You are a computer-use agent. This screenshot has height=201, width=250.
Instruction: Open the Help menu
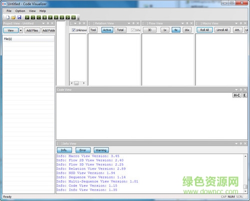coord(42,11)
